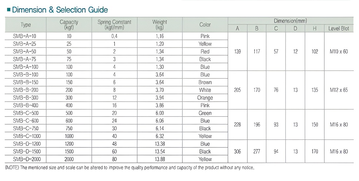This screenshot has height=181, width=359.
Task: Click the Dimension & Selection Guide heading
Action: (60, 10)
